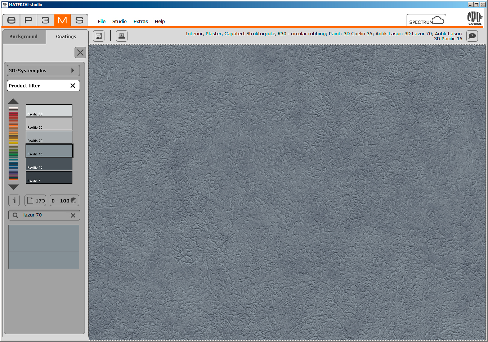Toggle the 0 - 100 brightness range
Screen dimensions: 488x342
[64, 201]
